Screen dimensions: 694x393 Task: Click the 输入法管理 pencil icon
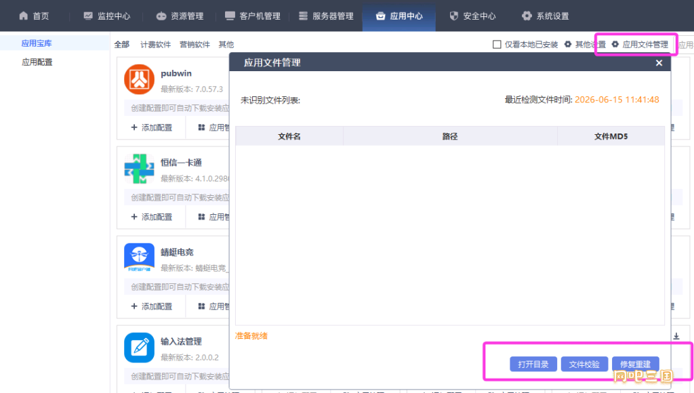[x=139, y=348]
